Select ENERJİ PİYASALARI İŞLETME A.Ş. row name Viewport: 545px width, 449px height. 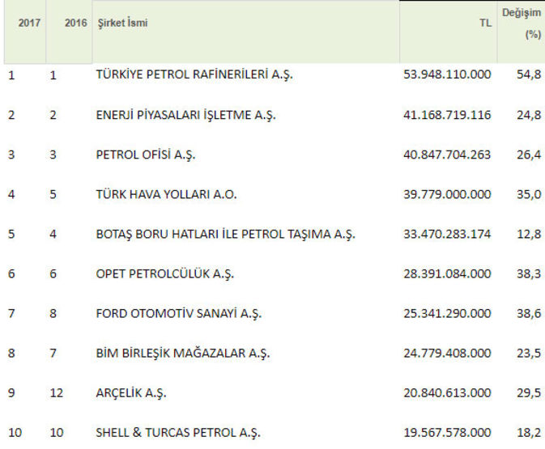(185, 115)
